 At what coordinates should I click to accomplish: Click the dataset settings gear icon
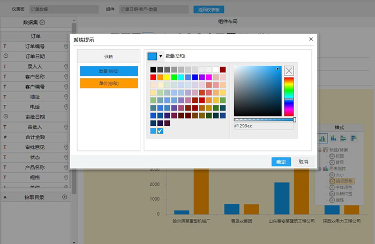point(42,22)
